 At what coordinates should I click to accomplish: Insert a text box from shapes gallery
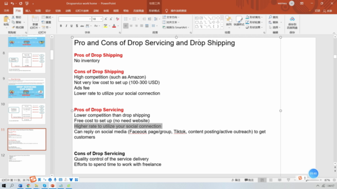pos(196,18)
